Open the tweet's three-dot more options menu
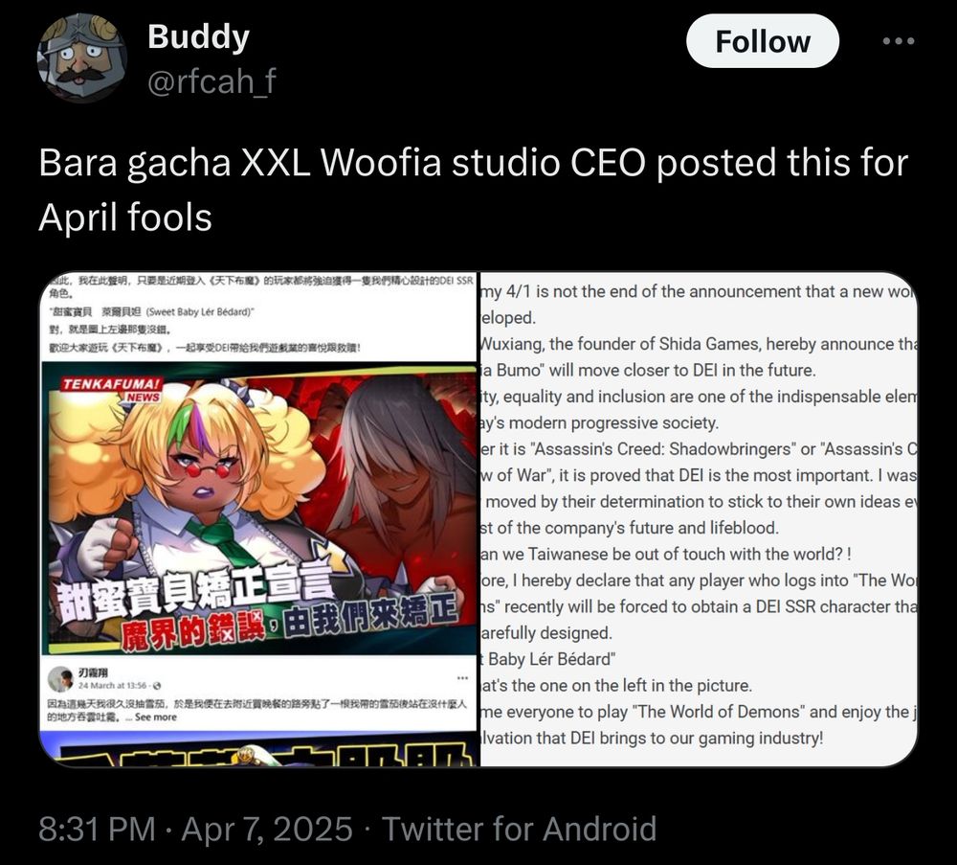 (x=899, y=41)
